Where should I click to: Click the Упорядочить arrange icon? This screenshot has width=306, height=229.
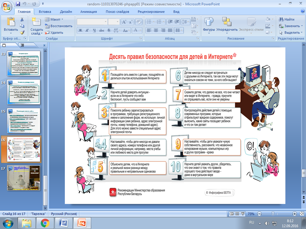coord(227,25)
